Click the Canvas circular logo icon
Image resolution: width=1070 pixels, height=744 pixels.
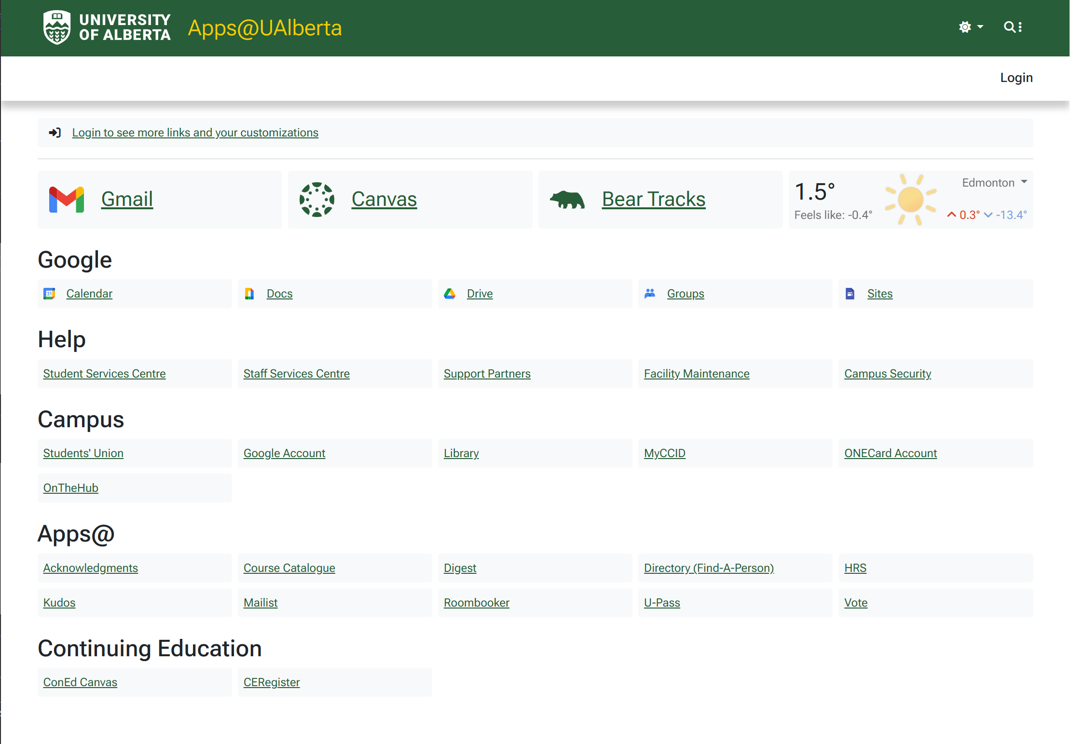coord(316,199)
